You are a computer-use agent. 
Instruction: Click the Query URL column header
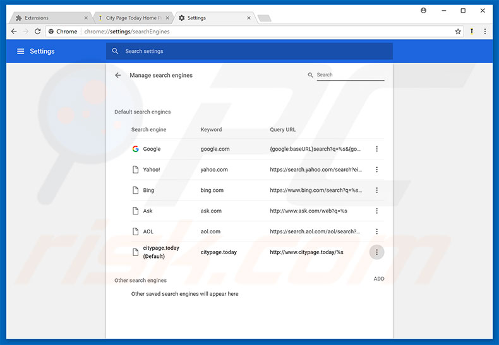coord(282,130)
